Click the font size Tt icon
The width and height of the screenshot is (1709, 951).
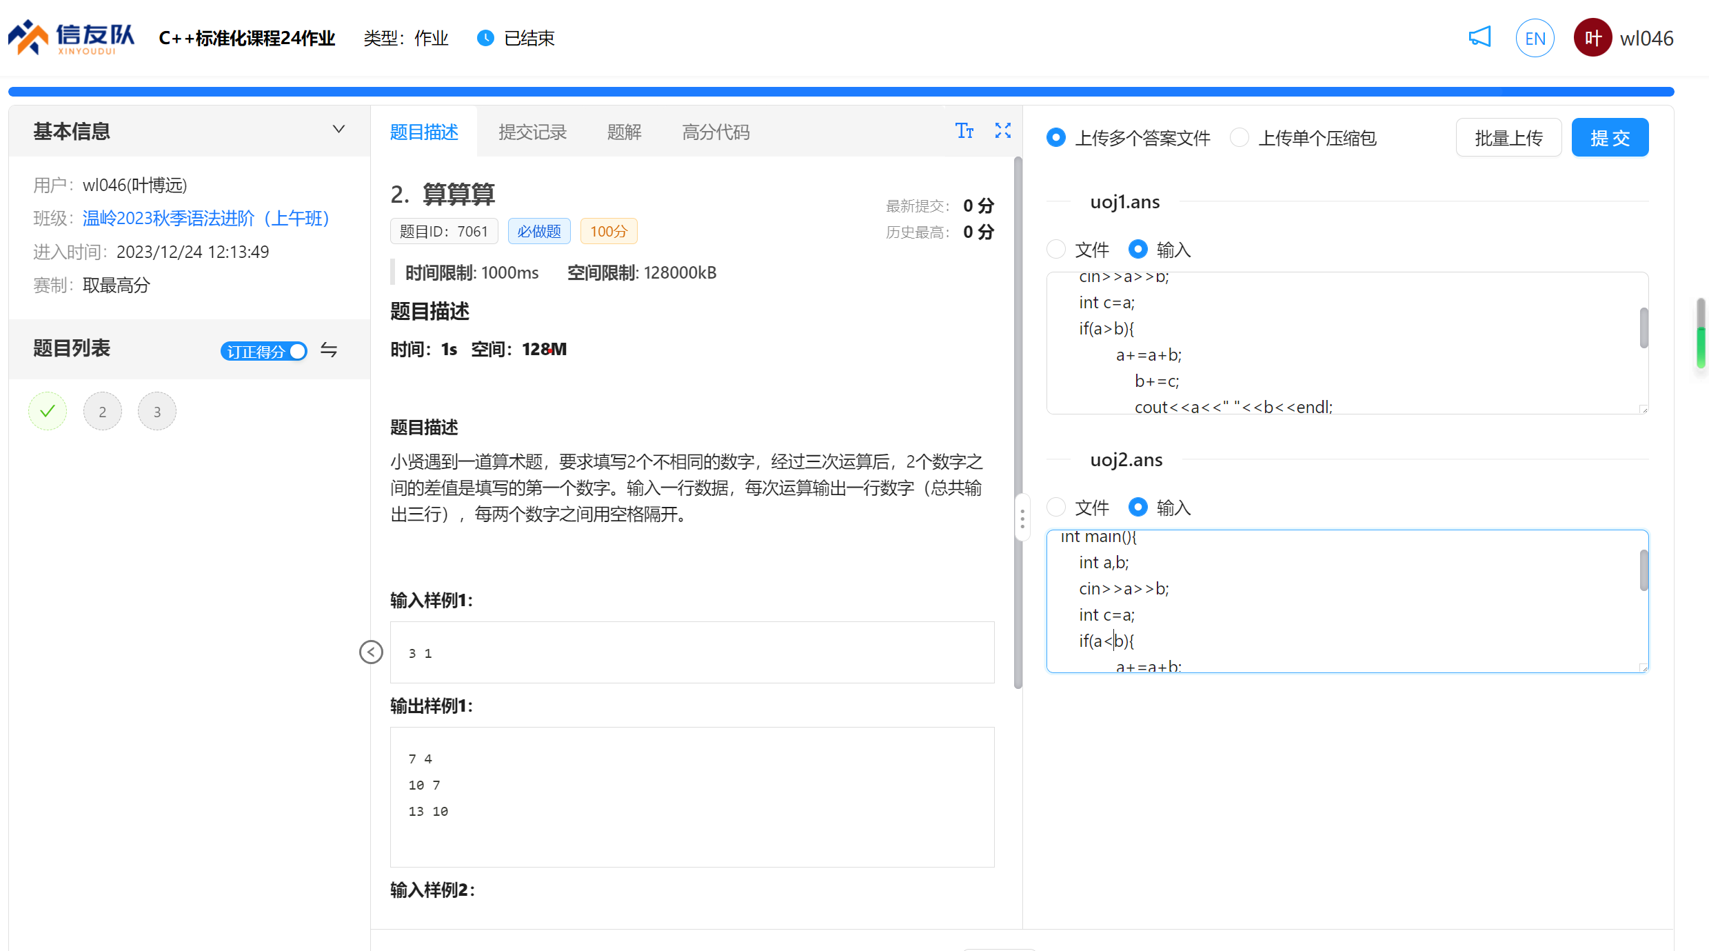[964, 131]
